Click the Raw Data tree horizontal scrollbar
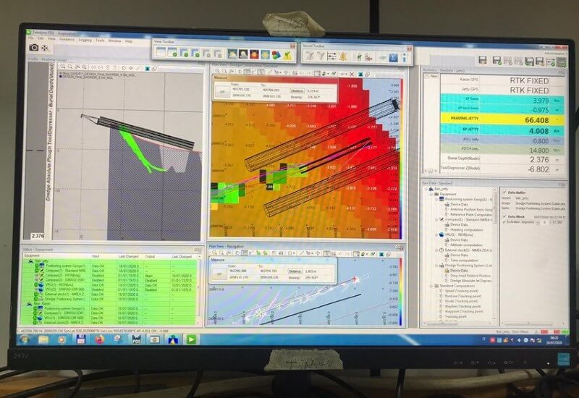Viewport: 579px width, 398px height. tap(460, 323)
